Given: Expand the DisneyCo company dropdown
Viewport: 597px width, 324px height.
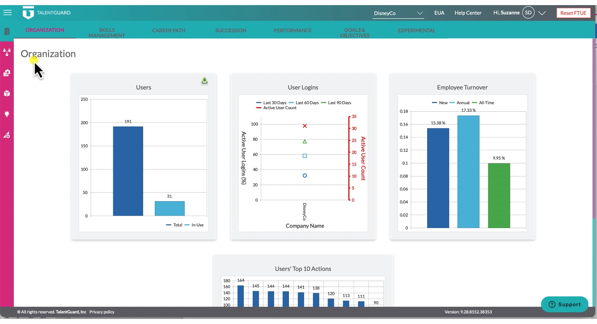Looking at the screenshot, I should [x=398, y=13].
